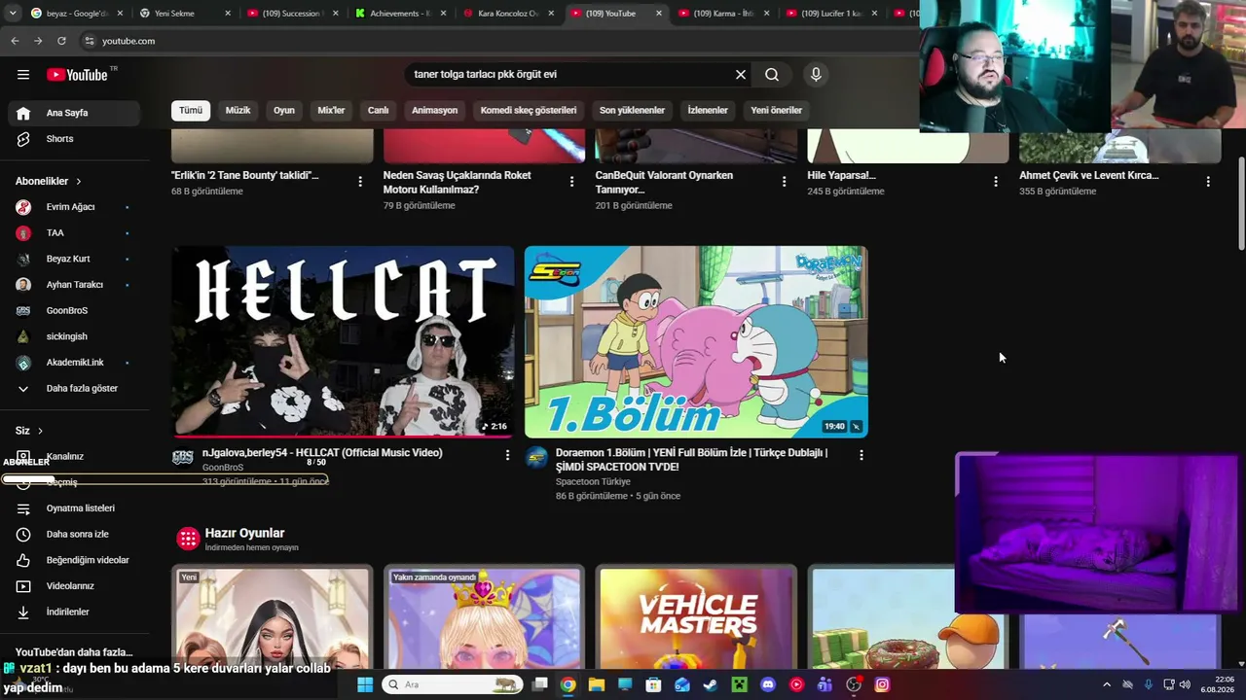Open Shorts from the sidebar
This screenshot has width=1246, height=700.
(x=74, y=139)
